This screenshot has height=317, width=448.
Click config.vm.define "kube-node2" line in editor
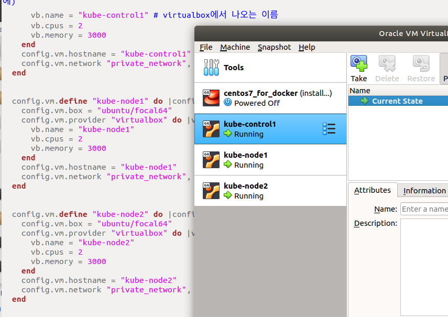(103, 214)
